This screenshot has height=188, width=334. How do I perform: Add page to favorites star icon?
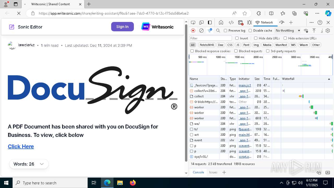[245, 13]
